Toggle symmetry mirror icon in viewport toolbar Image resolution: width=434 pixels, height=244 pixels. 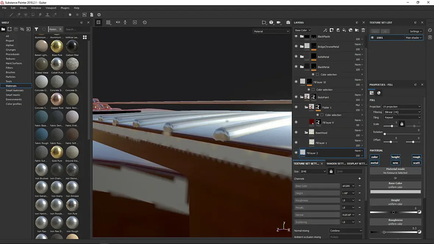[118, 22]
